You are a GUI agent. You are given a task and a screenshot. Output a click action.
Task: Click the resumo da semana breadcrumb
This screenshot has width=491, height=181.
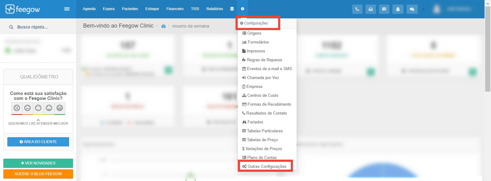[x=191, y=26]
